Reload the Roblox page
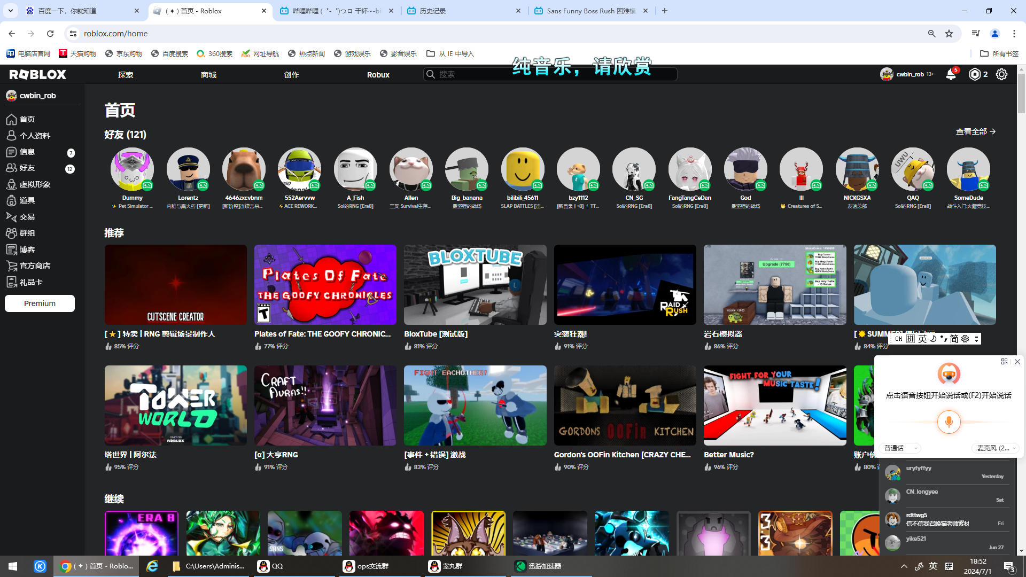The height and width of the screenshot is (577, 1026). point(50,33)
